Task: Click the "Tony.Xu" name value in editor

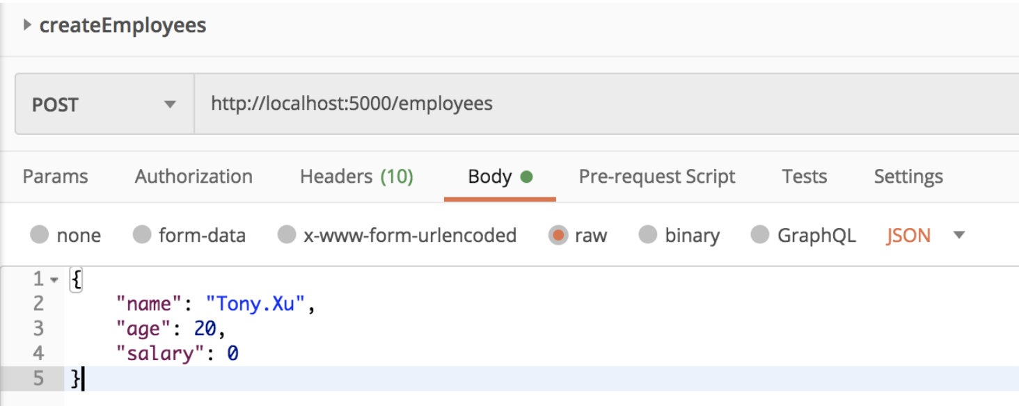Action: click(x=255, y=304)
